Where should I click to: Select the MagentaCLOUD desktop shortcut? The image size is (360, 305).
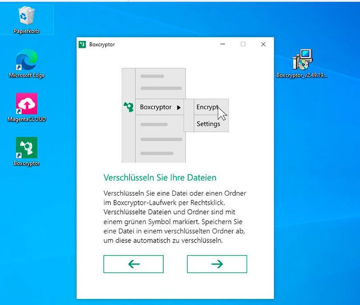(26, 104)
